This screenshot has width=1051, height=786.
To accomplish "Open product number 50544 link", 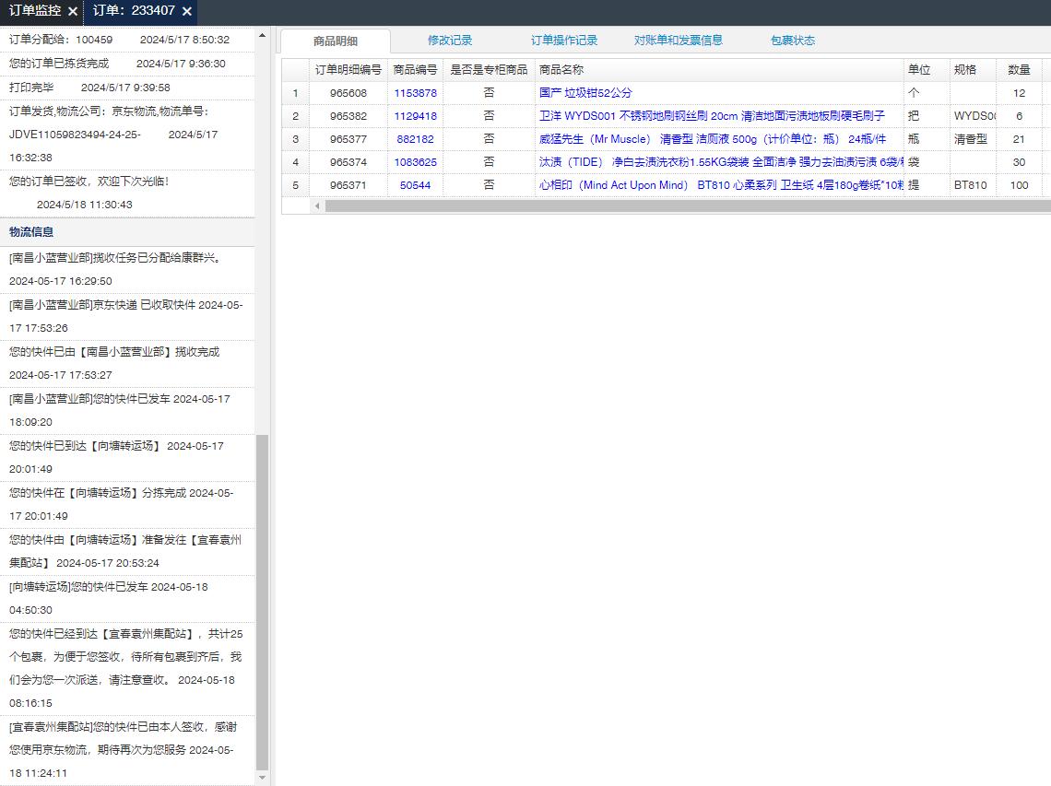I will [x=416, y=185].
